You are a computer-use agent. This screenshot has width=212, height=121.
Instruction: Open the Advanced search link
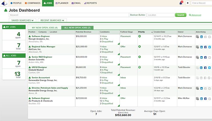[x=196, y=15]
